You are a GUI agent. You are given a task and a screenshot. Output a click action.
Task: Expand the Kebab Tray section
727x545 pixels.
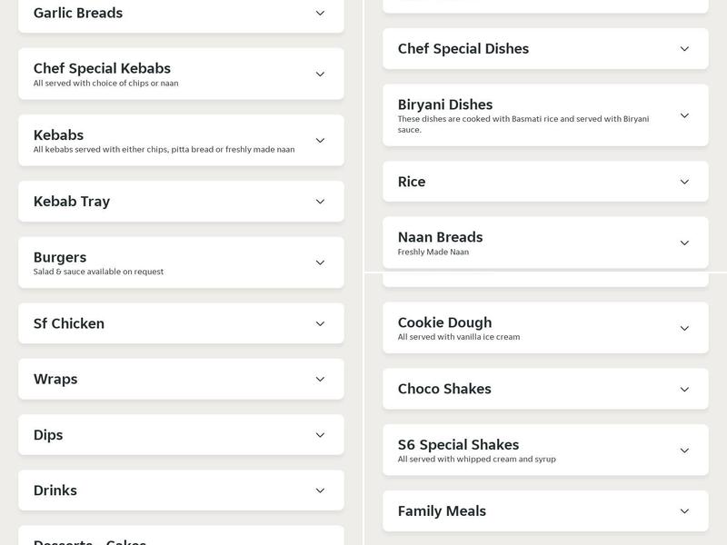coord(320,202)
